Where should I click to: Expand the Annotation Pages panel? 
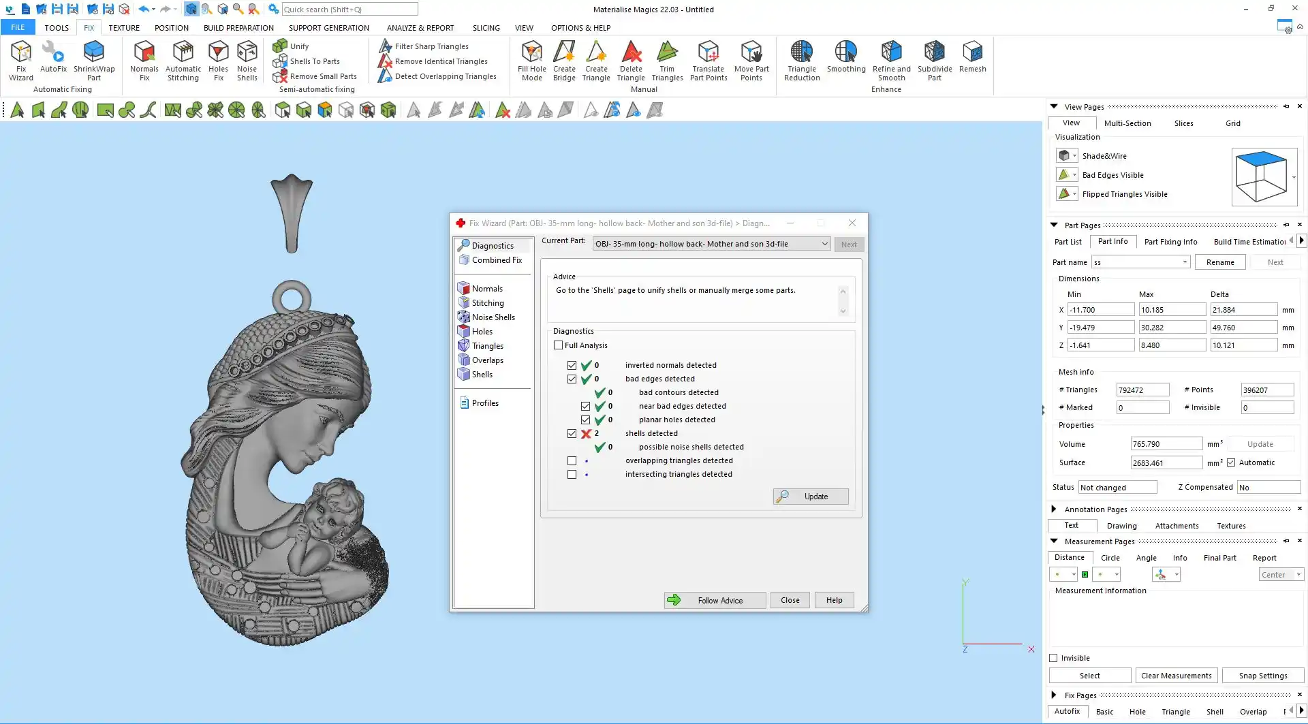tap(1054, 509)
